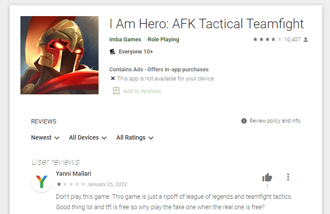Click the Add to Wishlist bookmark icon
The width and height of the screenshot is (330, 214).
116,91
